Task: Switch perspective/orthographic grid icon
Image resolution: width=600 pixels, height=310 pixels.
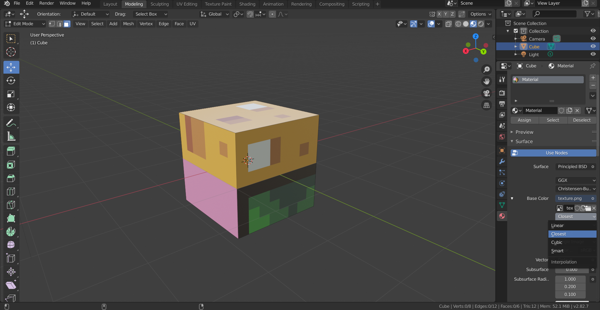Action: tap(487, 105)
